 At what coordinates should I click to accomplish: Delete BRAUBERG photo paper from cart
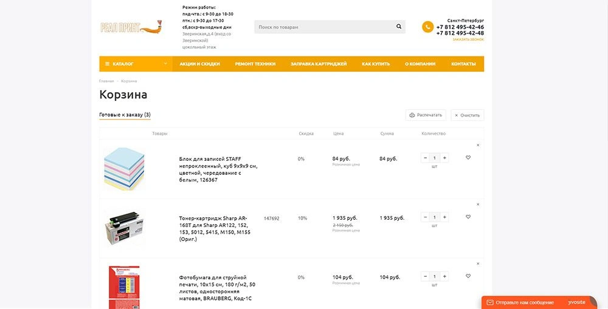point(478,263)
